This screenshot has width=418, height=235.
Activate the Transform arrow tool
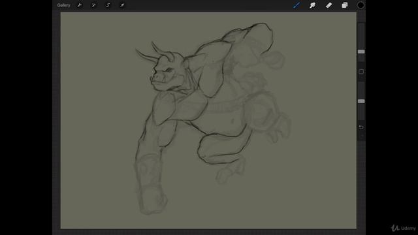(122, 5)
